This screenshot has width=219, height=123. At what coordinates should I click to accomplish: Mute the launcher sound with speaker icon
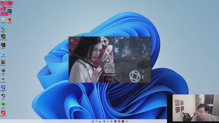(141, 40)
